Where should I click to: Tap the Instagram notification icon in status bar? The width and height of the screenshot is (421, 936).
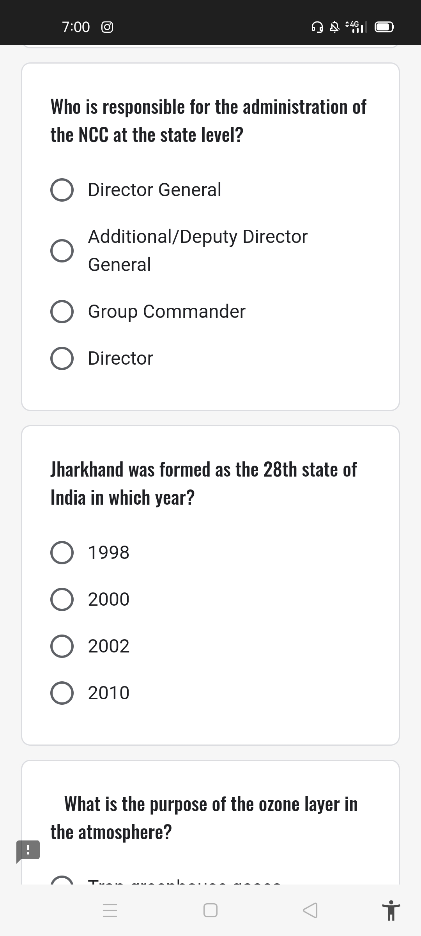pos(107,27)
